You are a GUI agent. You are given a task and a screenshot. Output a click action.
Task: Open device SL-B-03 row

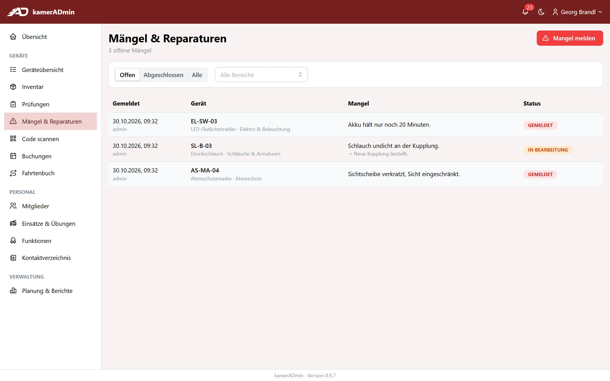pos(356,149)
